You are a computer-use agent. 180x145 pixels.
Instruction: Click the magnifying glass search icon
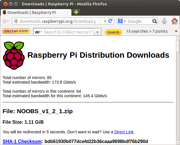point(155,21)
